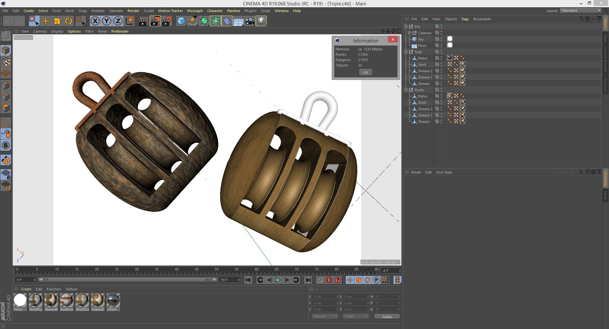Select the Scale tool icon
Viewport: 609px width, 329px height.
[x=57, y=21]
